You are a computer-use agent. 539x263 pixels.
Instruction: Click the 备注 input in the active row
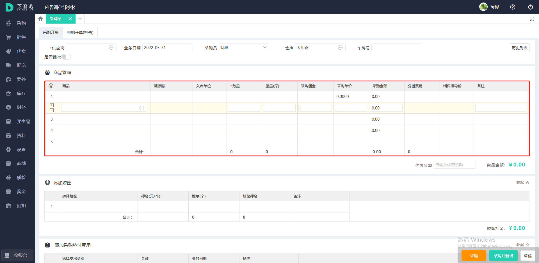tap(501, 108)
